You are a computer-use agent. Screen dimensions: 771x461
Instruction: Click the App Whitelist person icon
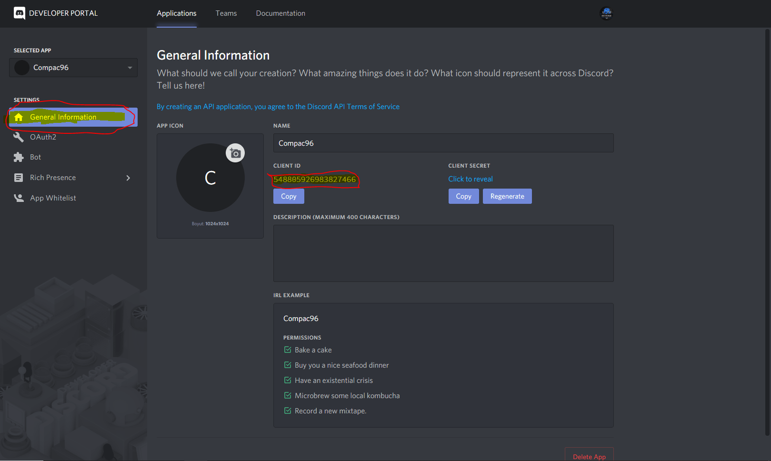coord(19,198)
